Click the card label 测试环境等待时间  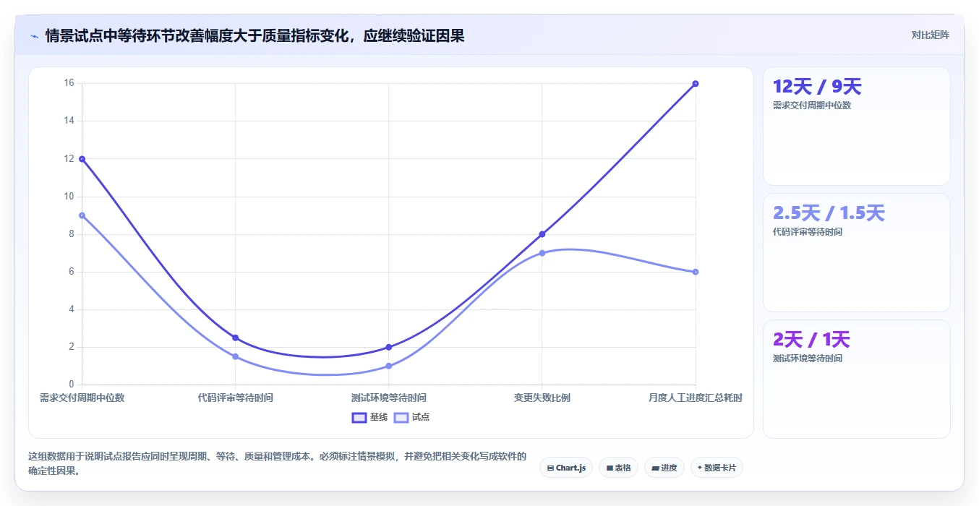(x=808, y=359)
